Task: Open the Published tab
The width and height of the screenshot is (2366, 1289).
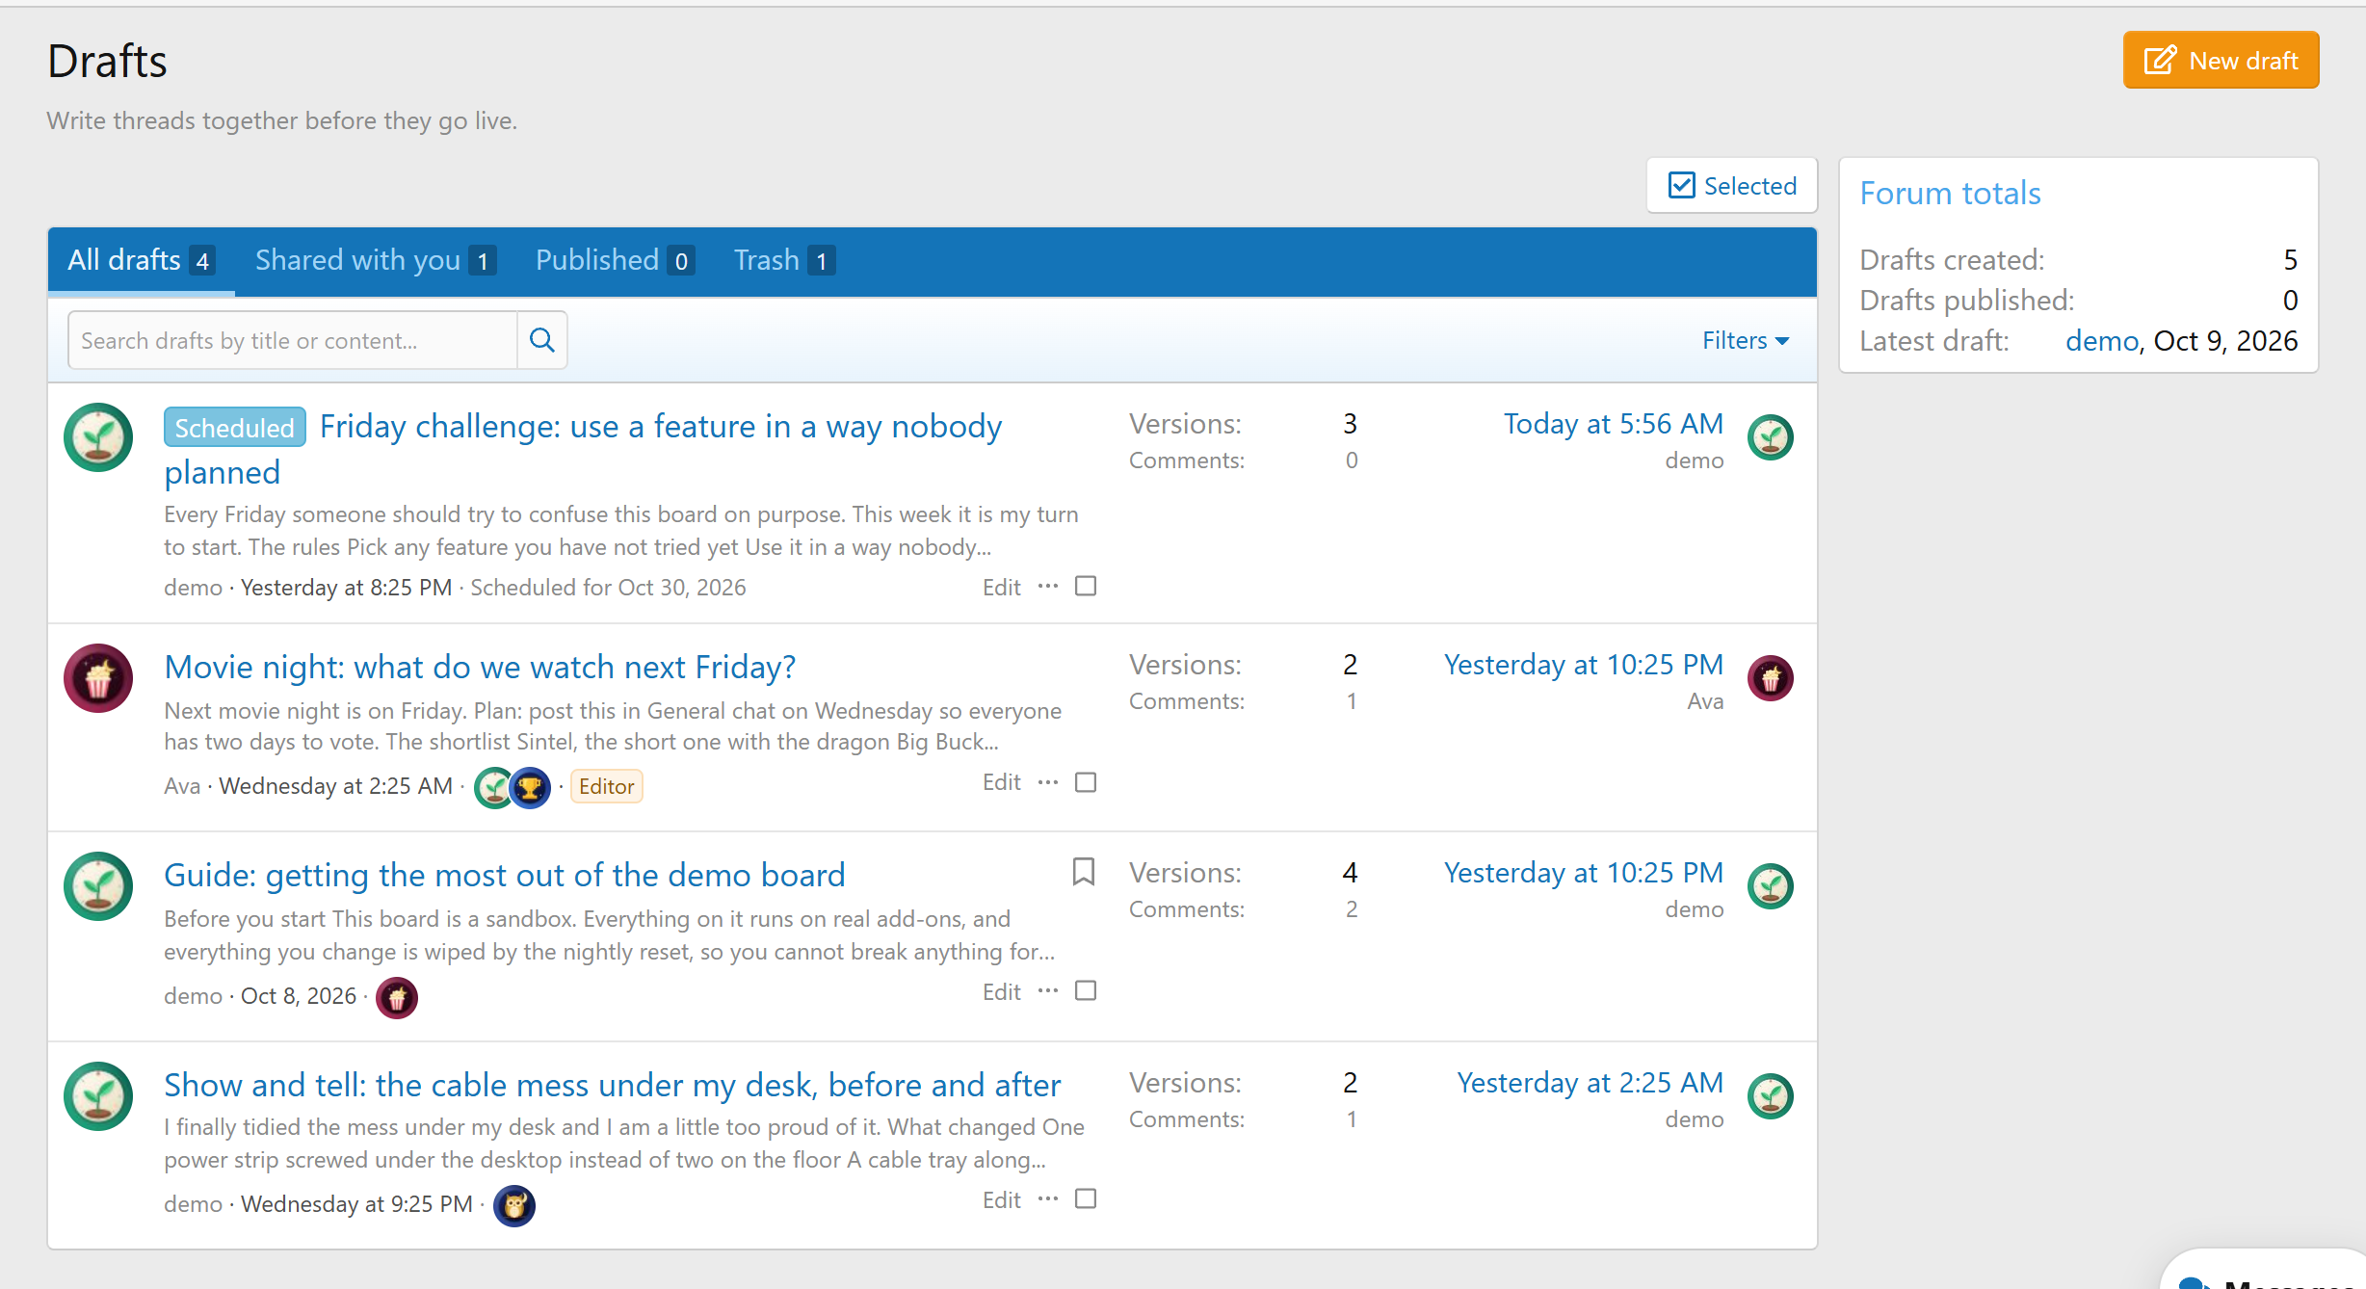Action: point(615,260)
